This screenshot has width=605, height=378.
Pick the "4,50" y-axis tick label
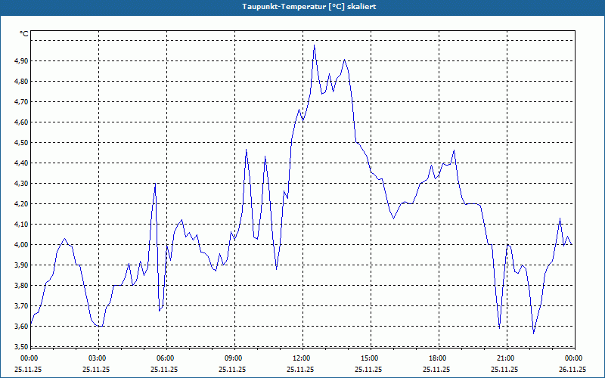click(22, 143)
